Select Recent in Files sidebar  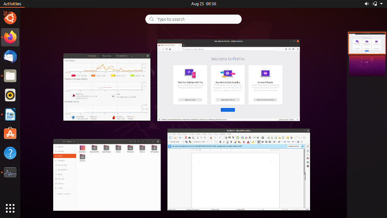[65, 147]
